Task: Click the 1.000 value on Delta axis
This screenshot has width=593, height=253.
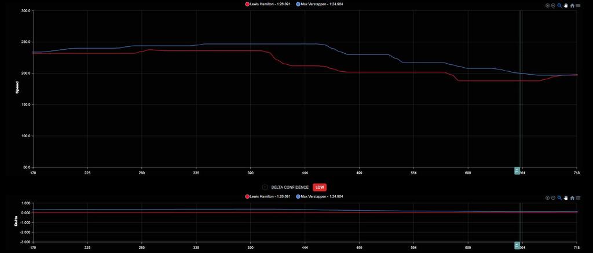Action: [x=25, y=203]
